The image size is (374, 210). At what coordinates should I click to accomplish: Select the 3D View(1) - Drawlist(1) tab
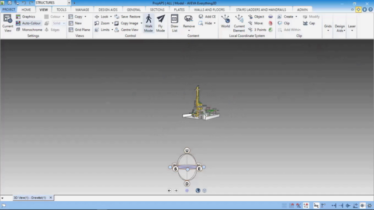pyautogui.click(x=30, y=198)
